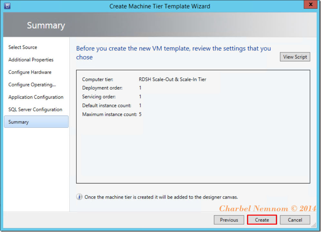Go back with the Previous button

[x=229, y=220]
